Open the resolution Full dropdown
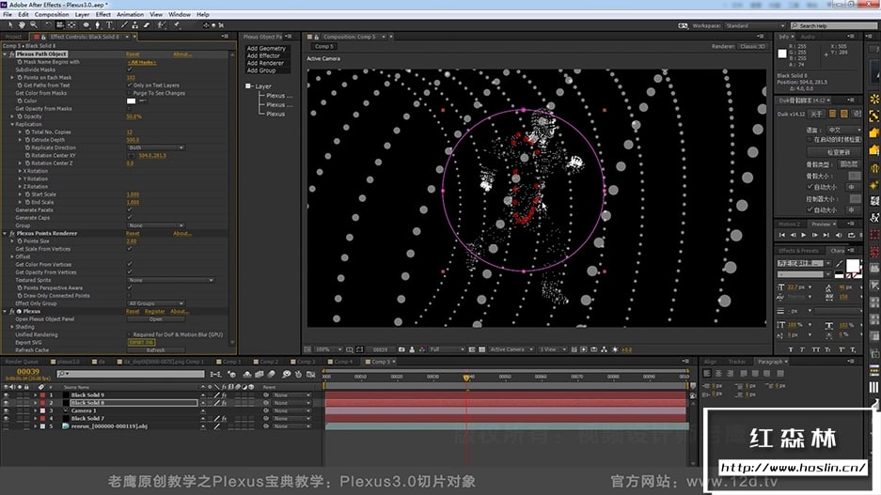The image size is (881, 495). click(x=448, y=349)
